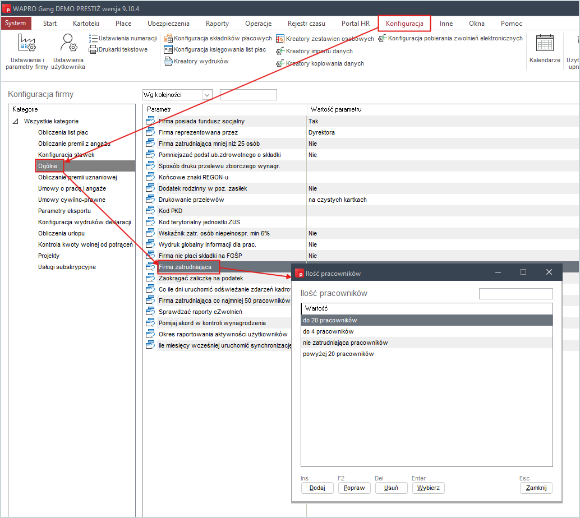
Task: Focus the filter field next to Wg kolejności
Action: [248, 95]
